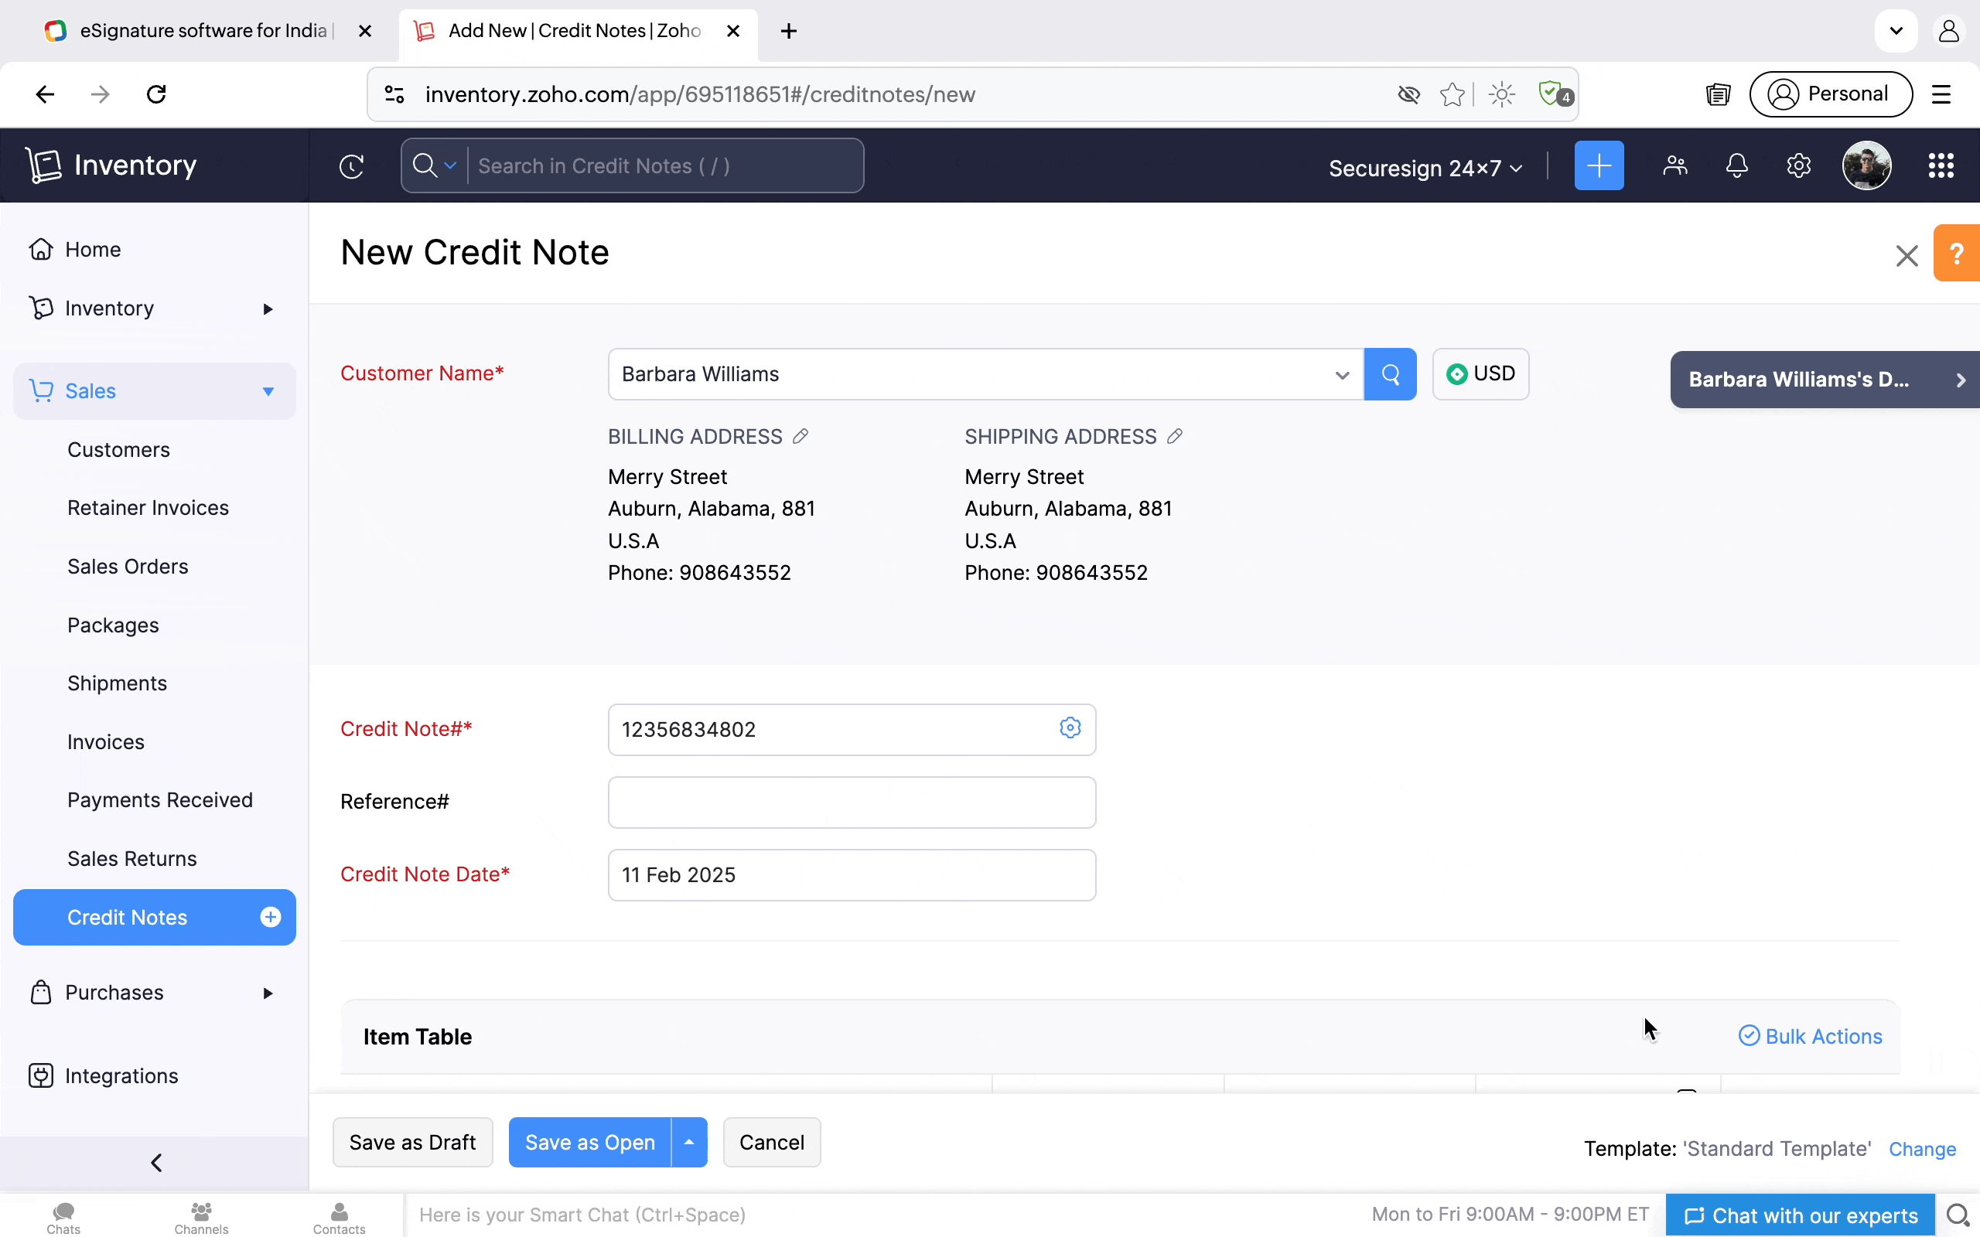Click the blue quick create plus button
This screenshot has width=1980, height=1237.
(1598, 166)
